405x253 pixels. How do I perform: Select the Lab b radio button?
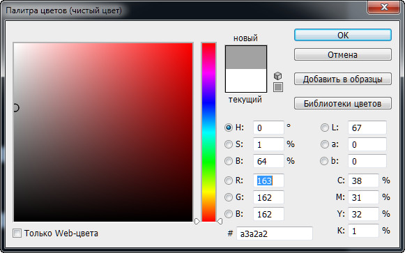point(324,161)
